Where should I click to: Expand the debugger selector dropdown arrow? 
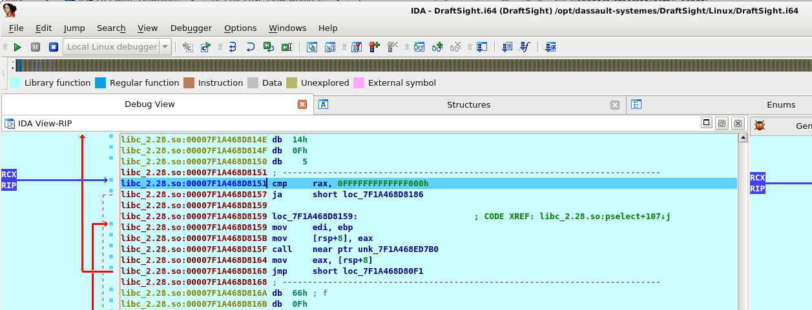(165, 47)
